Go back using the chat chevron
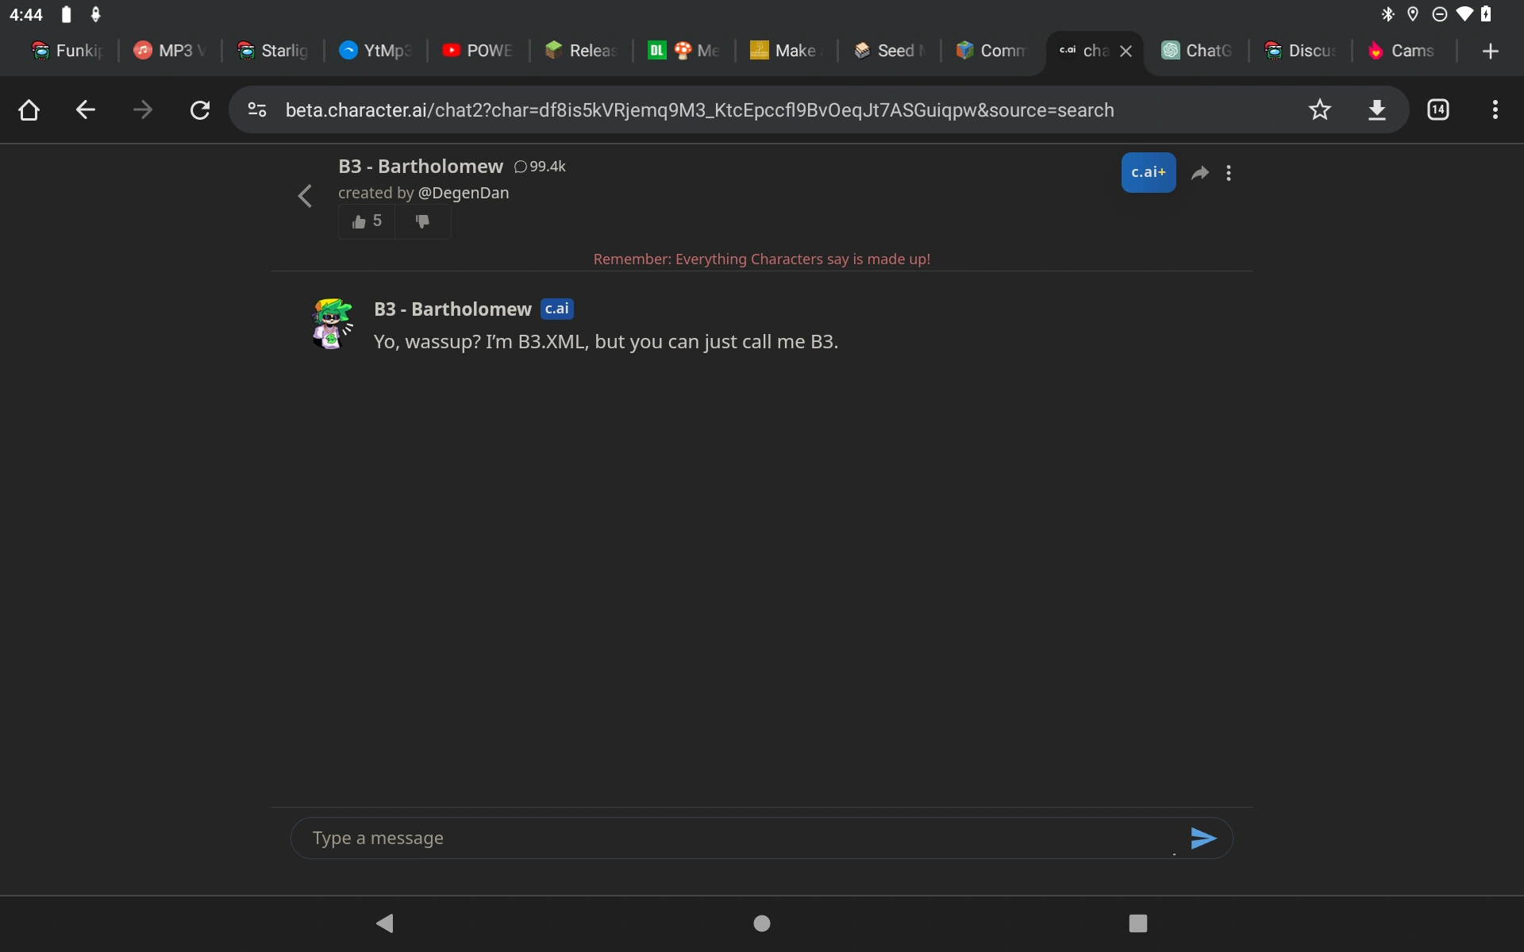This screenshot has width=1524, height=952. [305, 195]
